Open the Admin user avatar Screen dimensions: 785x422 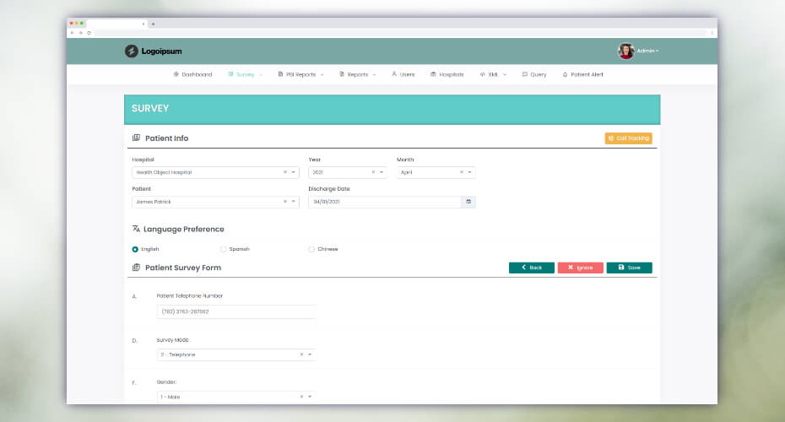click(625, 51)
